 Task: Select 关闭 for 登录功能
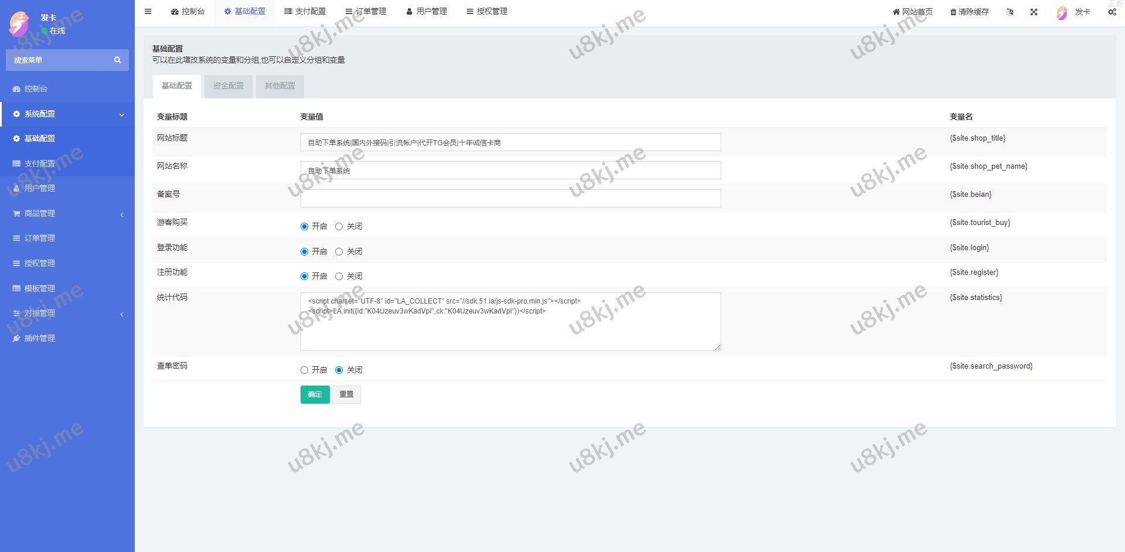pyautogui.click(x=339, y=252)
